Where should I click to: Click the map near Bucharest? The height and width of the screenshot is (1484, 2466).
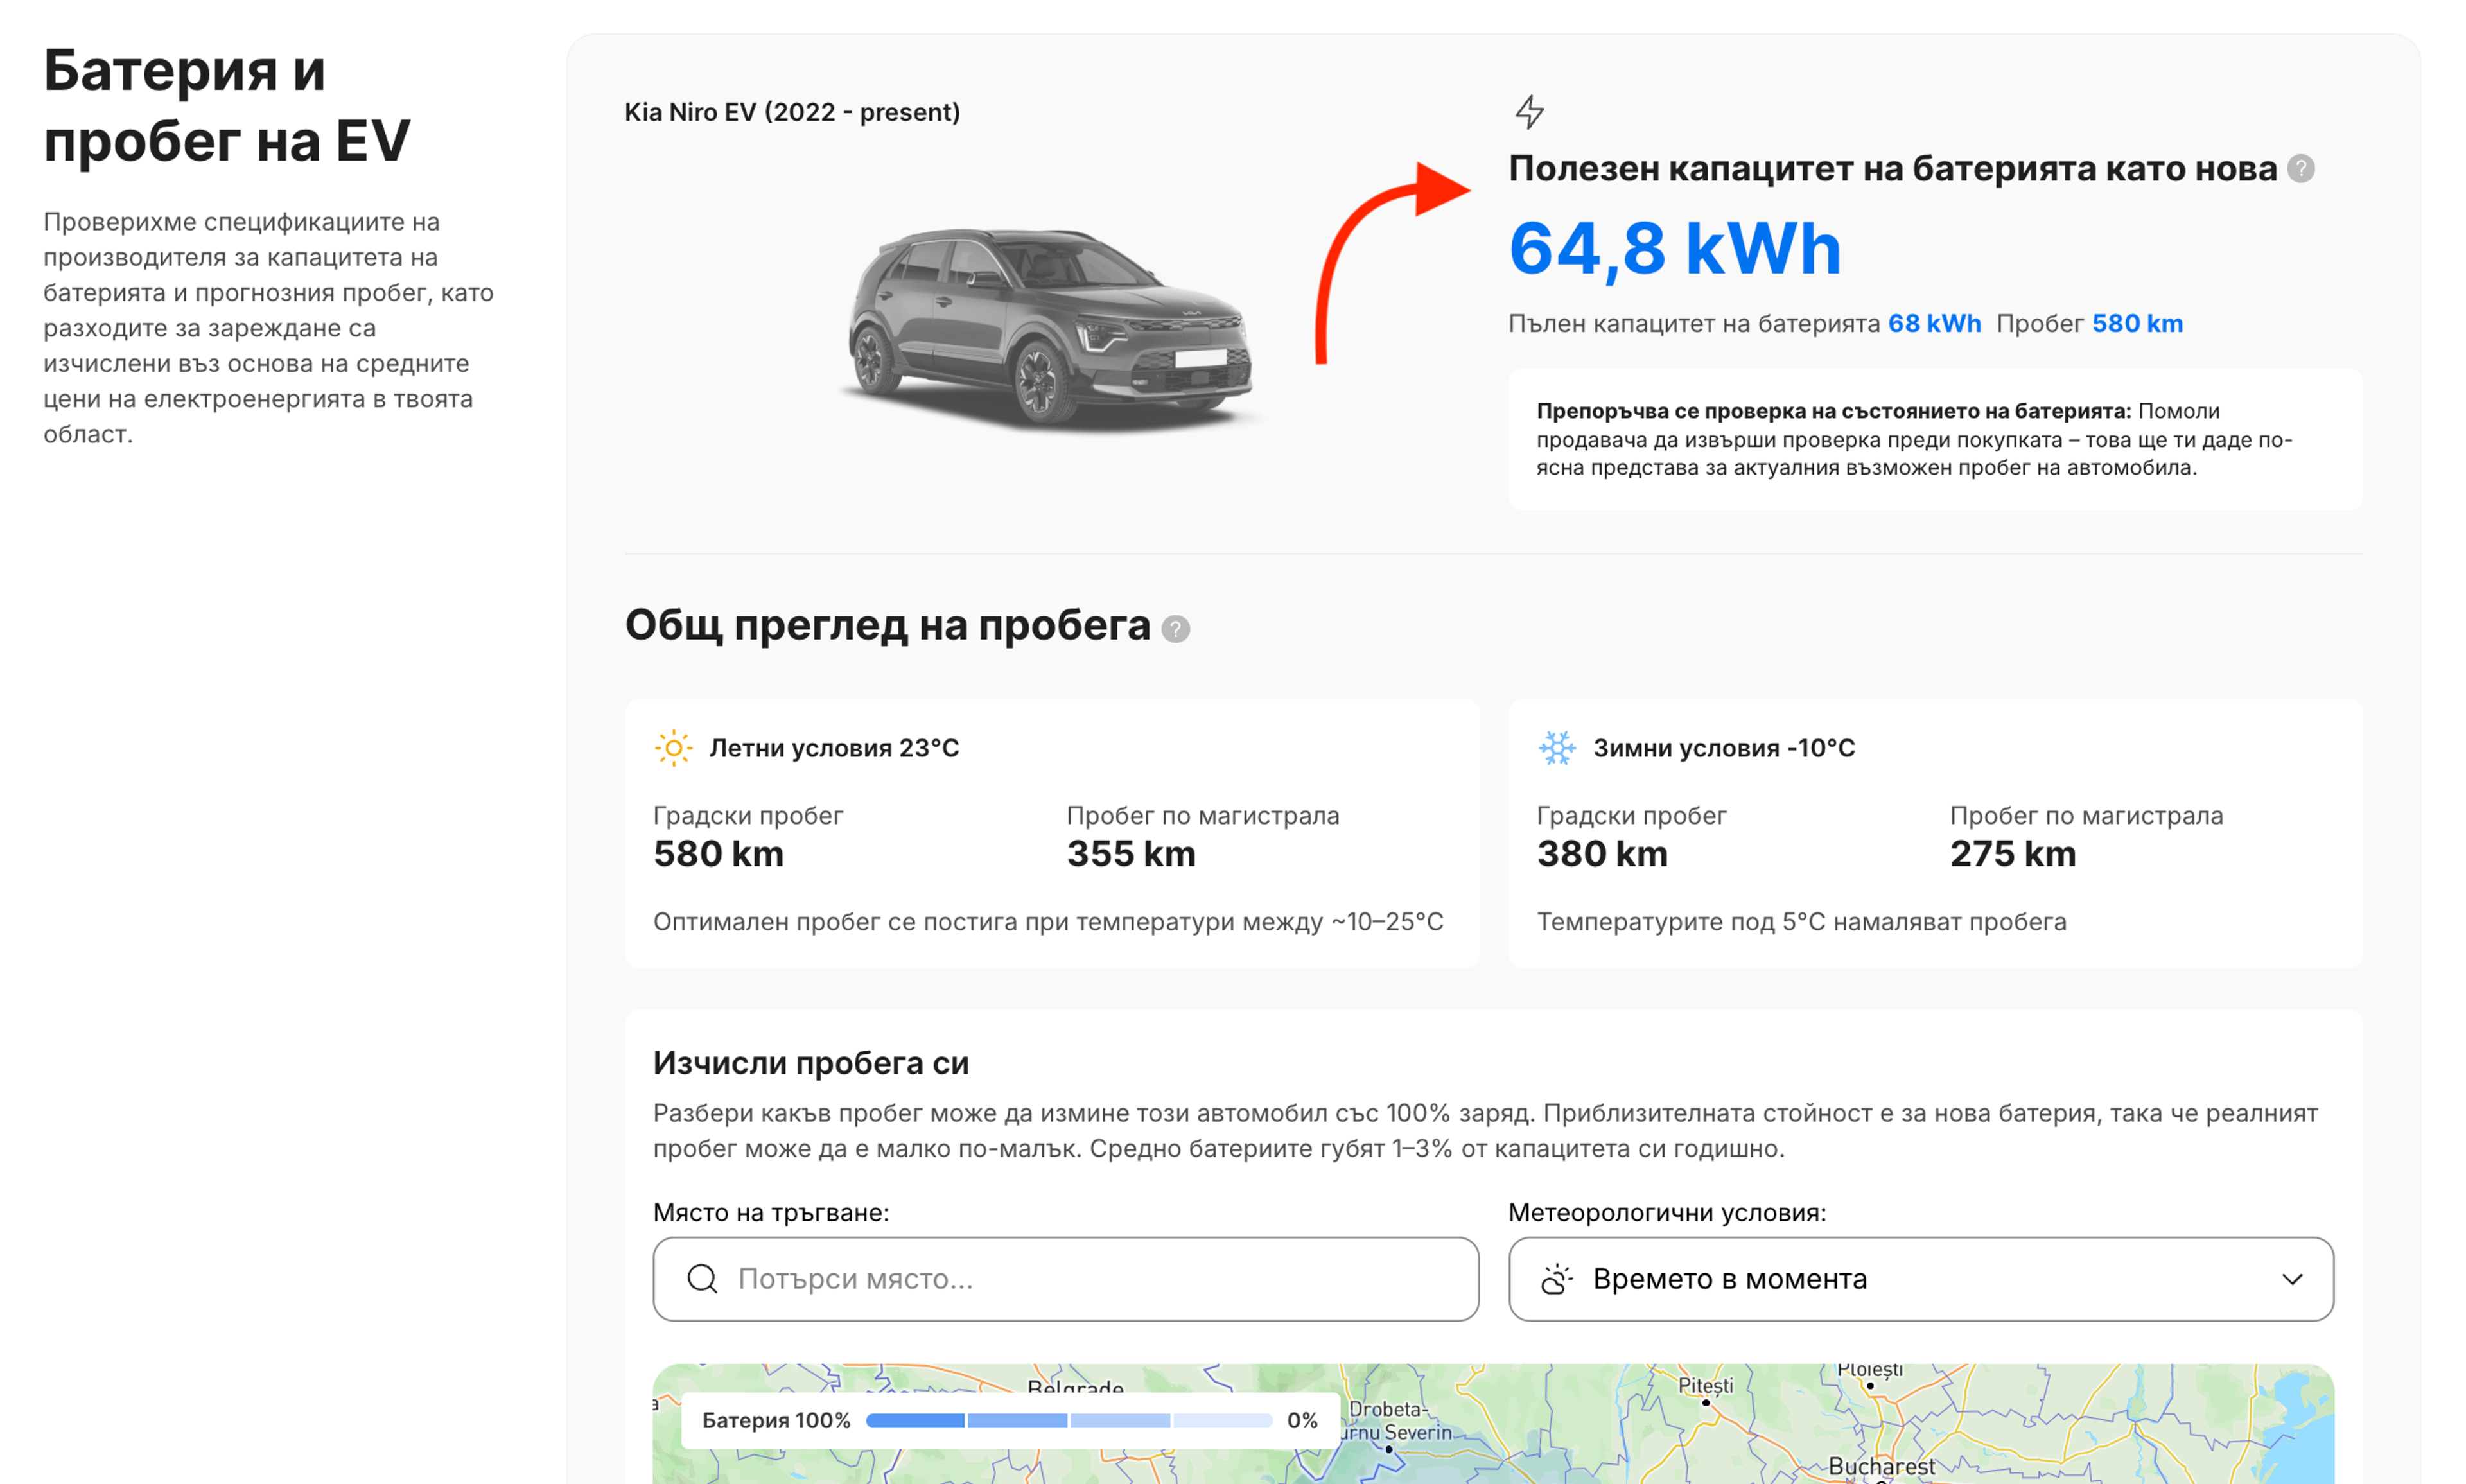(1882, 1466)
